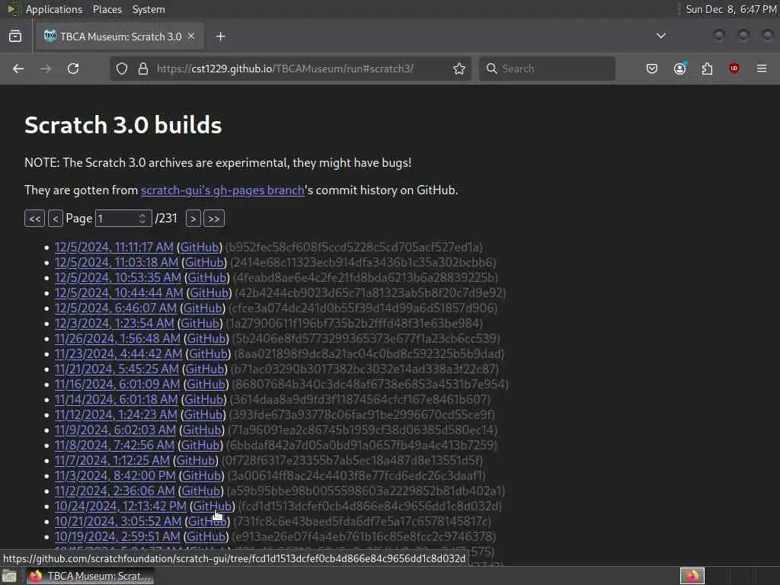Open the Firefox hamburger menu
Screen dimensions: 780x585
[x=762, y=69]
